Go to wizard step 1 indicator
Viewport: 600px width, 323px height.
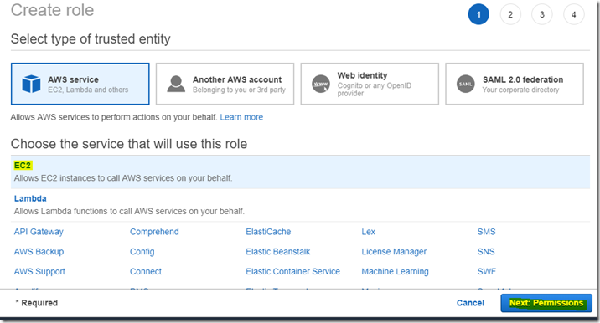click(478, 14)
